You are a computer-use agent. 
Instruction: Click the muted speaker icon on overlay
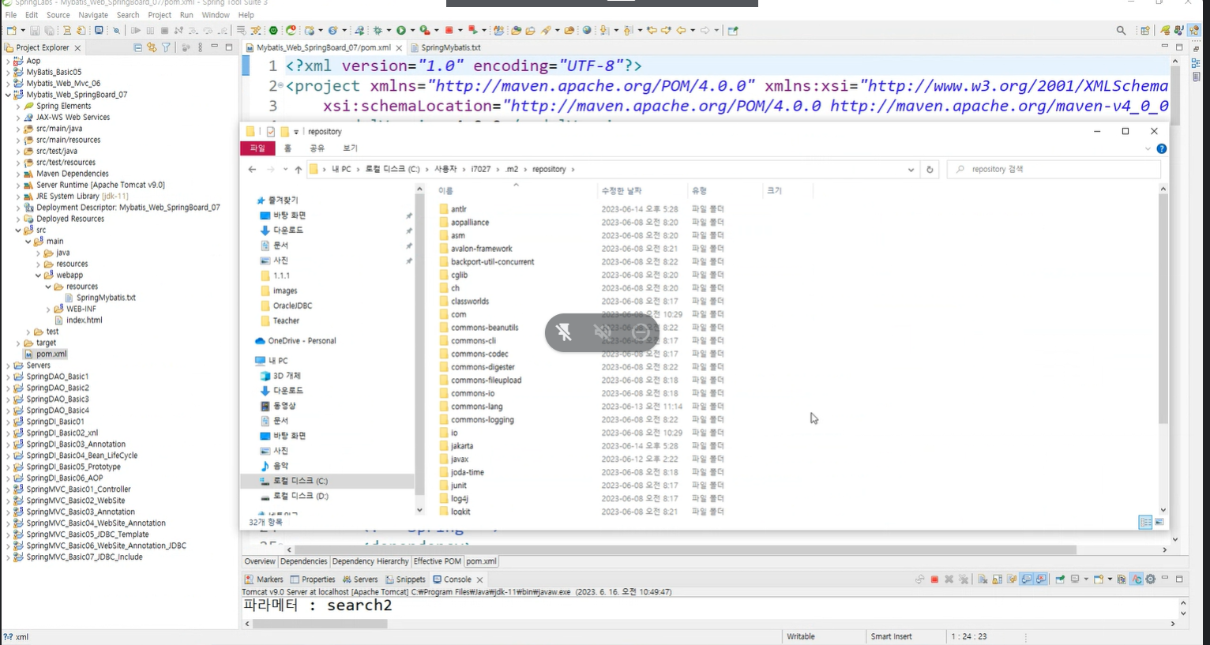click(x=603, y=332)
